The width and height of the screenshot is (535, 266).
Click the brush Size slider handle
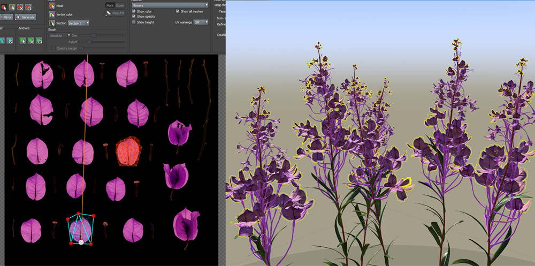[x=94, y=35]
